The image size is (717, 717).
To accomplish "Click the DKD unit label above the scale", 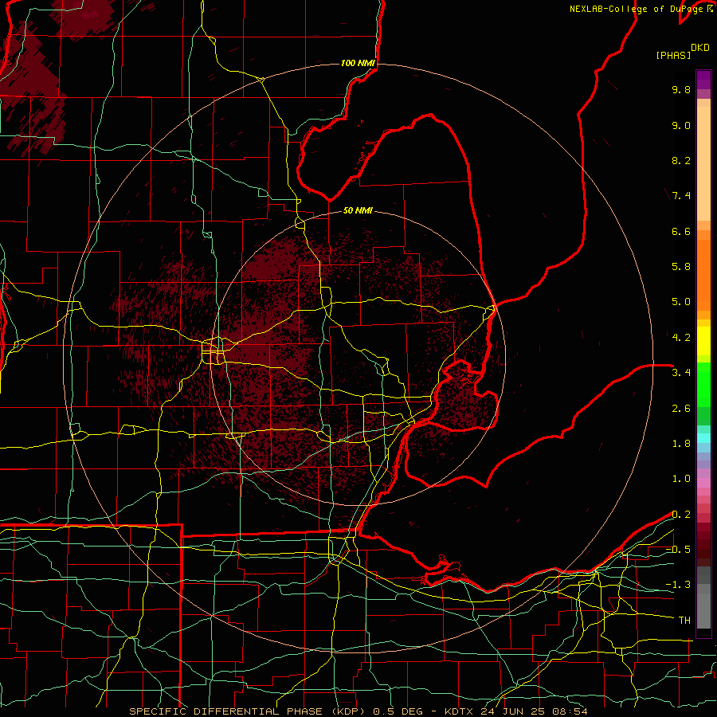I will pos(700,48).
